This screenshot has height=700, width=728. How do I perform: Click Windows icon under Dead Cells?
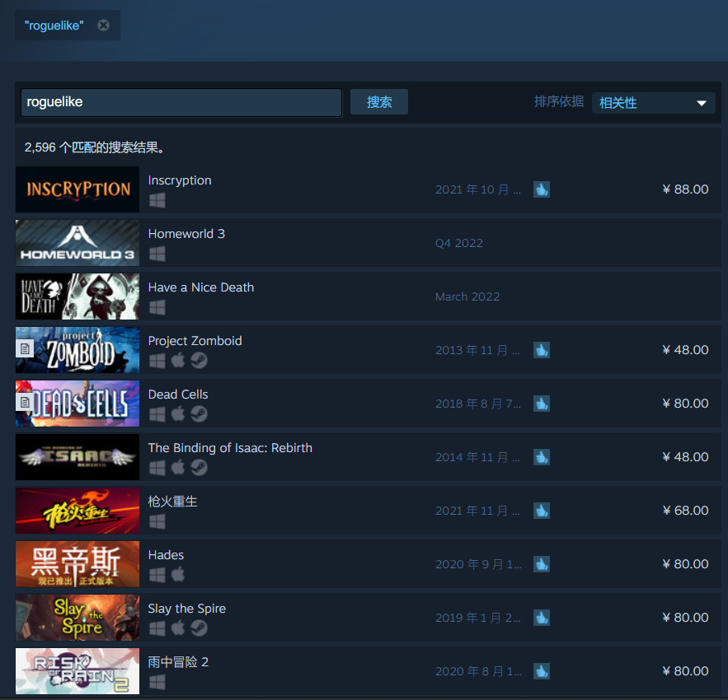(x=157, y=414)
